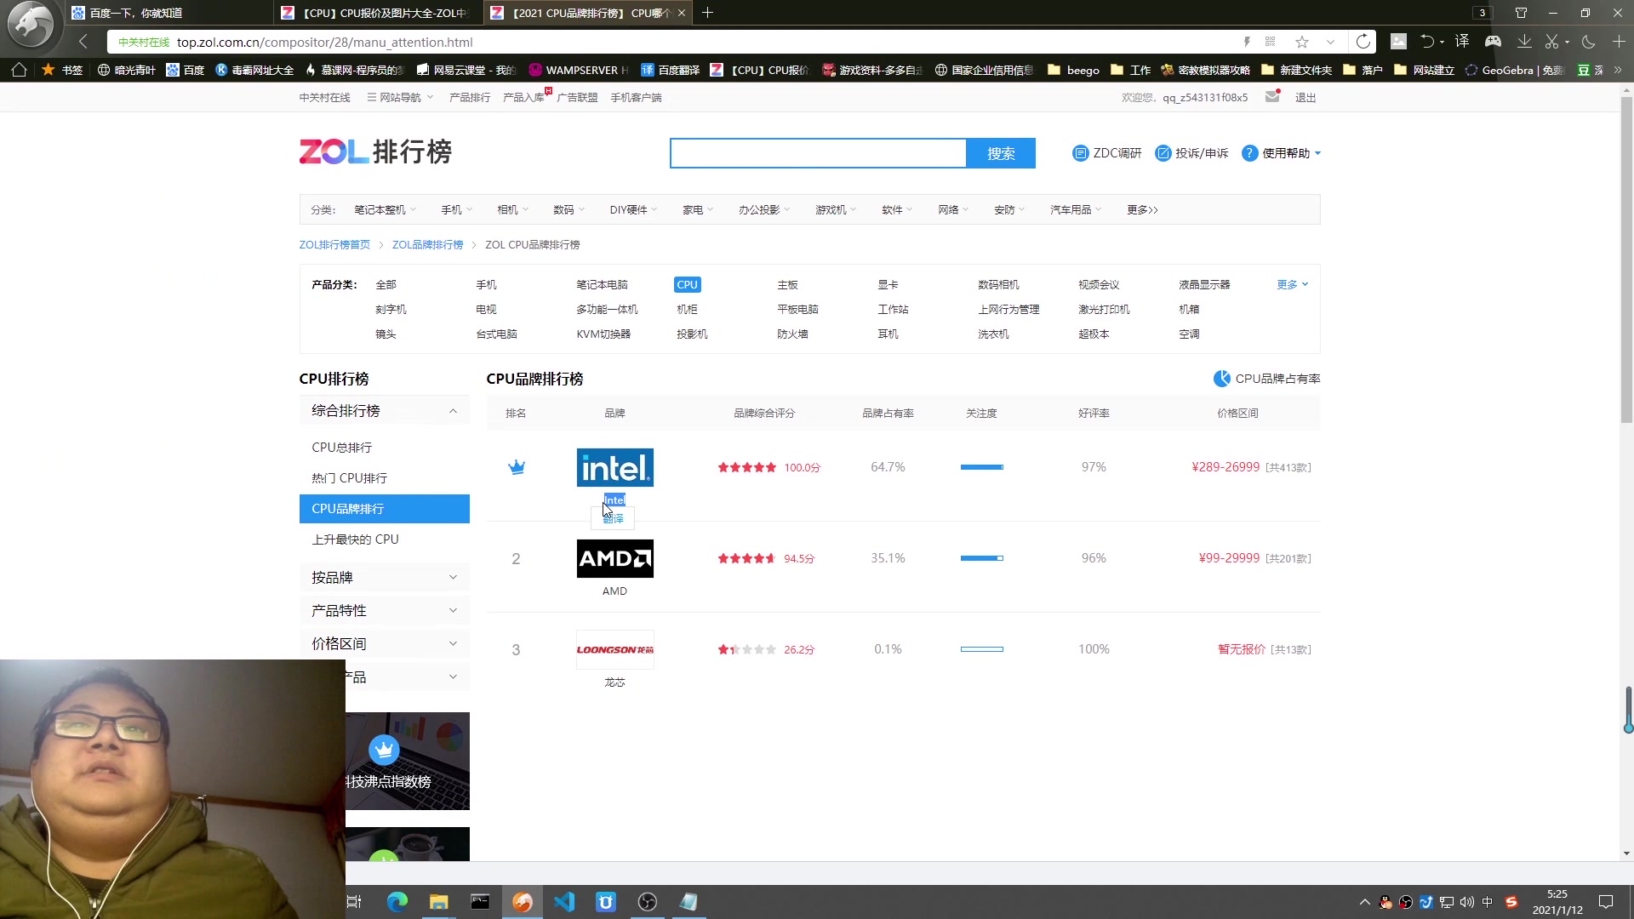
Task: Open the game controller toolbar icon
Action: point(1493,41)
